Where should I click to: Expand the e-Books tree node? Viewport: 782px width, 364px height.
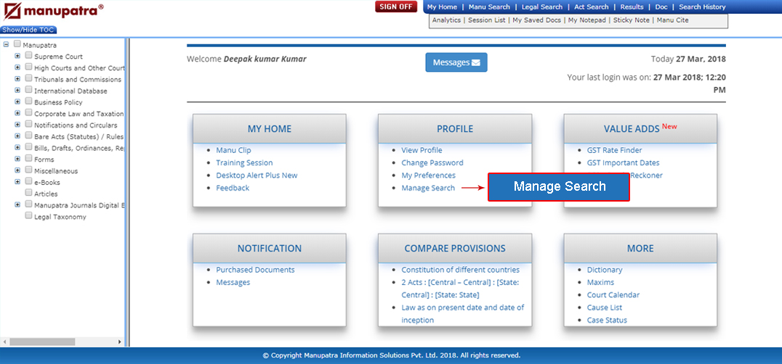tap(17, 181)
